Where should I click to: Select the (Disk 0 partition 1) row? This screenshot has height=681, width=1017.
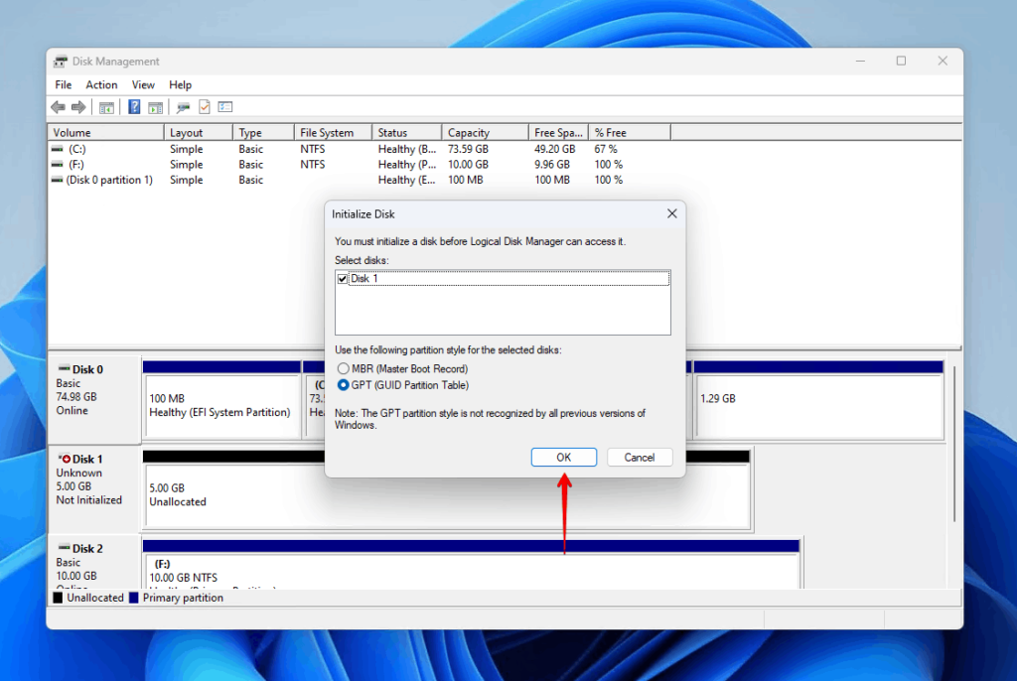[360, 180]
